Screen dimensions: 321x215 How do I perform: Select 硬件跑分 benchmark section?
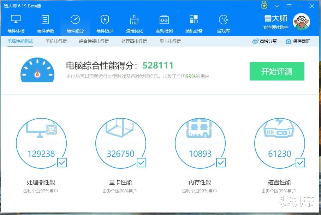[x=75, y=24]
